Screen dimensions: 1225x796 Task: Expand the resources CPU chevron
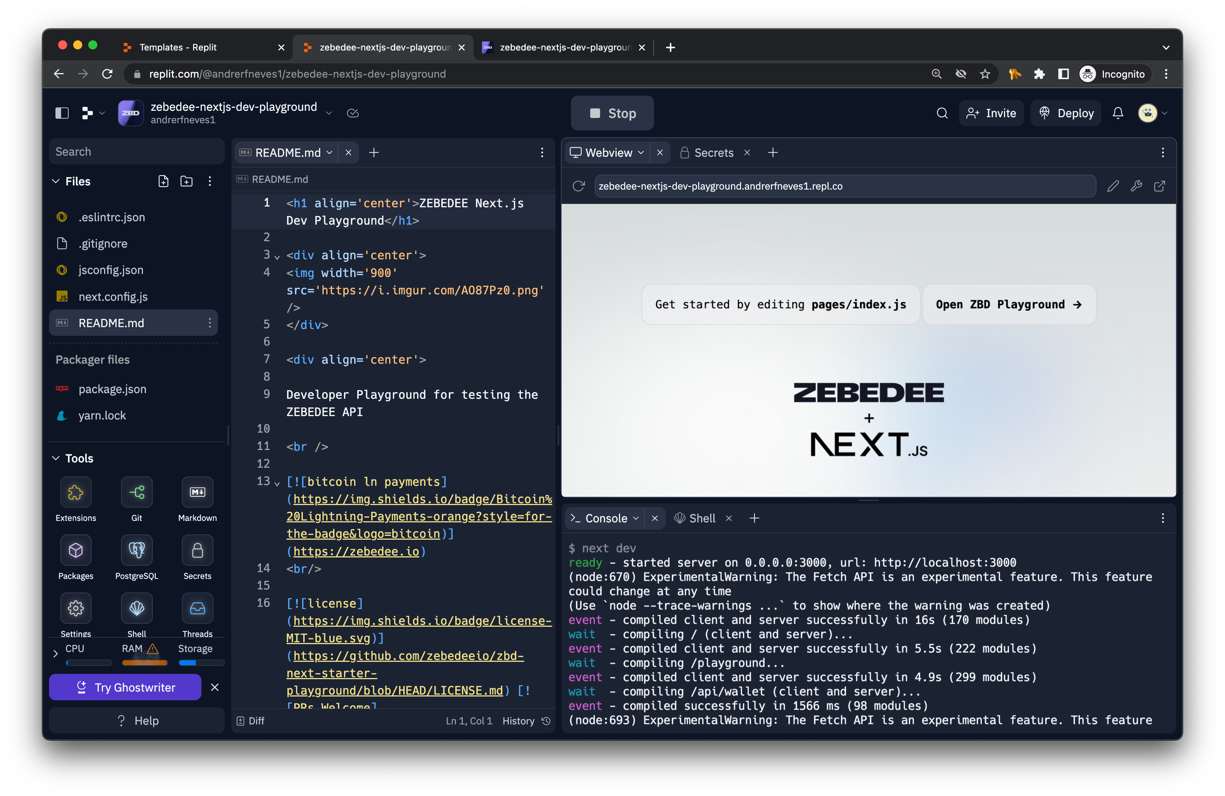point(55,653)
